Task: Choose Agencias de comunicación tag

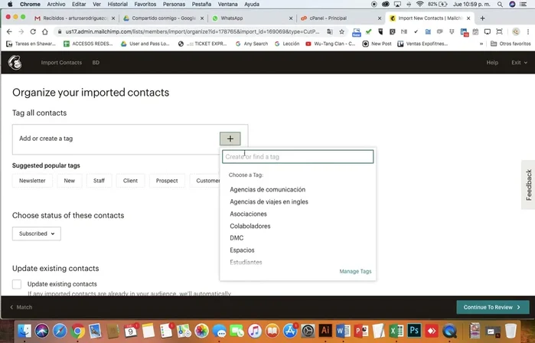Action: (268, 189)
